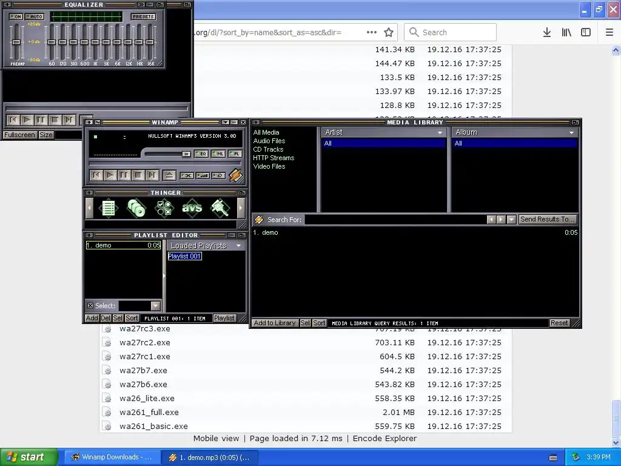Adjust the 60 Hz equalizer slider

(52, 42)
